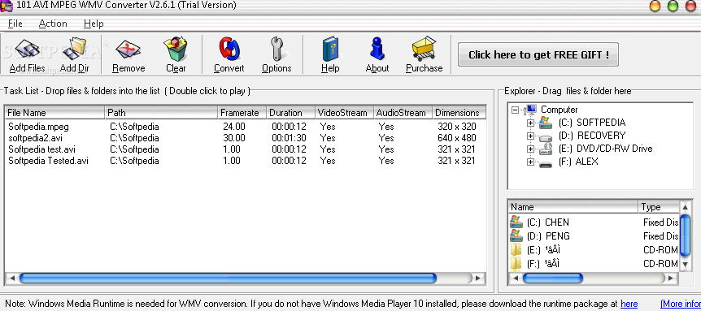Open the File menu

pyautogui.click(x=15, y=24)
